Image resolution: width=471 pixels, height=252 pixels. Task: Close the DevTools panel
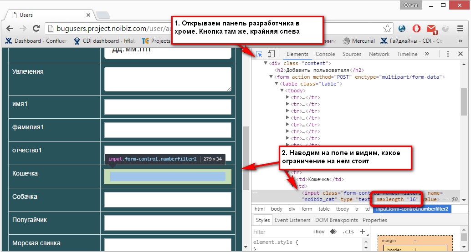(x=460, y=54)
